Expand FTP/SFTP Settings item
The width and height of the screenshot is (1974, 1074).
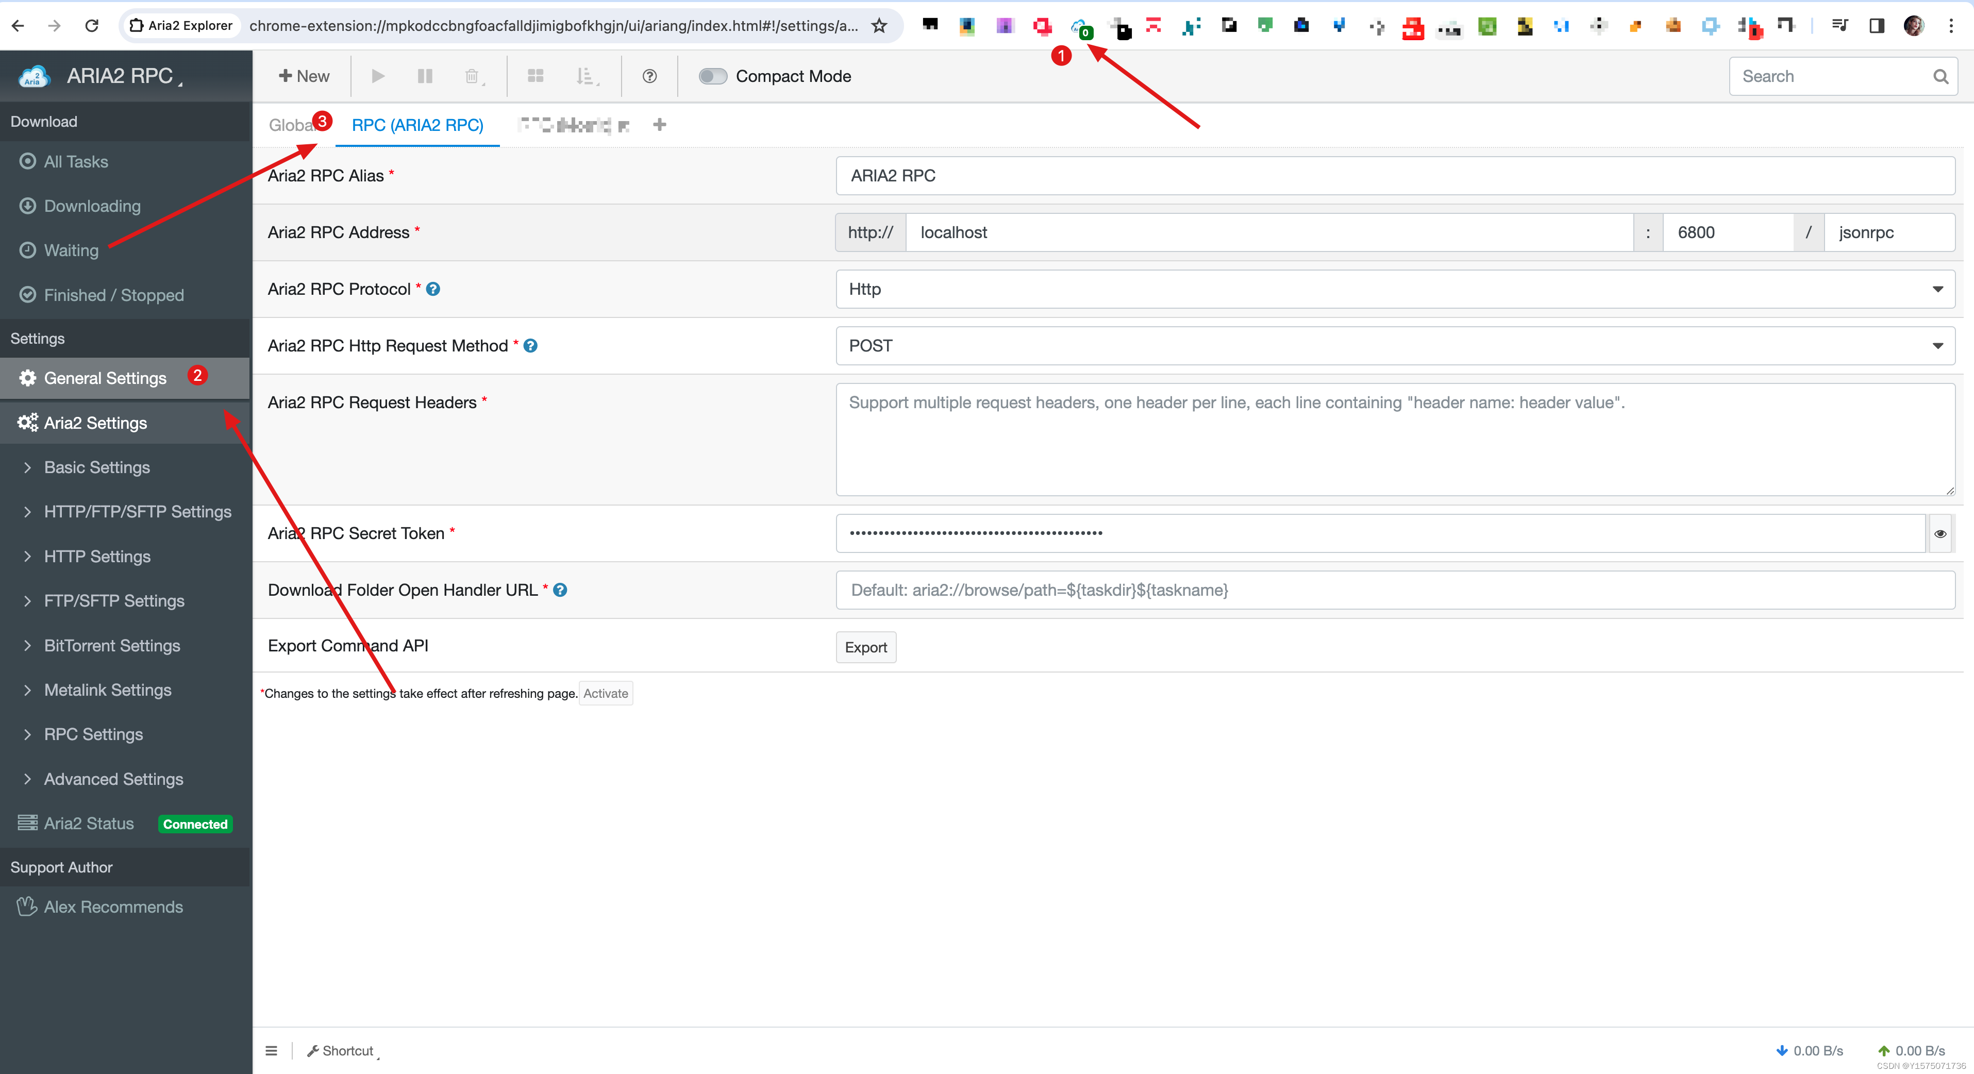point(113,600)
